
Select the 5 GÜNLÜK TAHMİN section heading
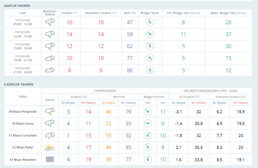[19, 84]
